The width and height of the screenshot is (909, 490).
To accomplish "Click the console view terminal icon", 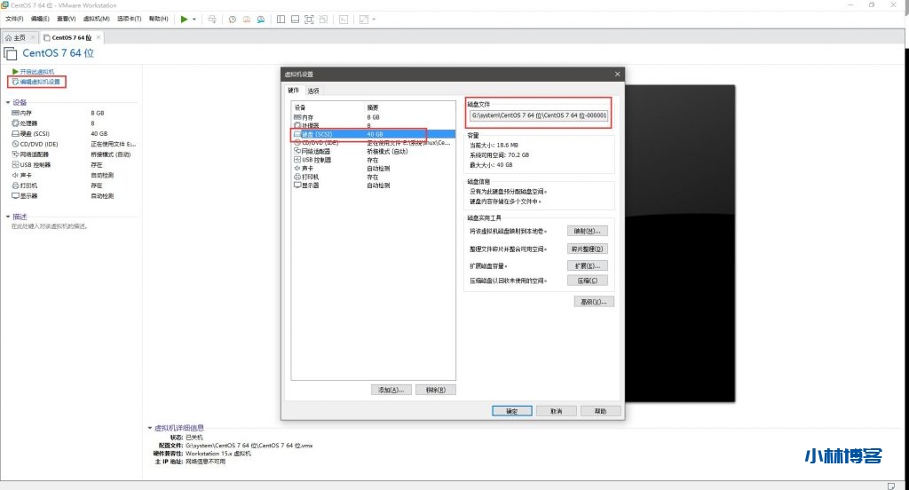I will (x=344, y=19).
